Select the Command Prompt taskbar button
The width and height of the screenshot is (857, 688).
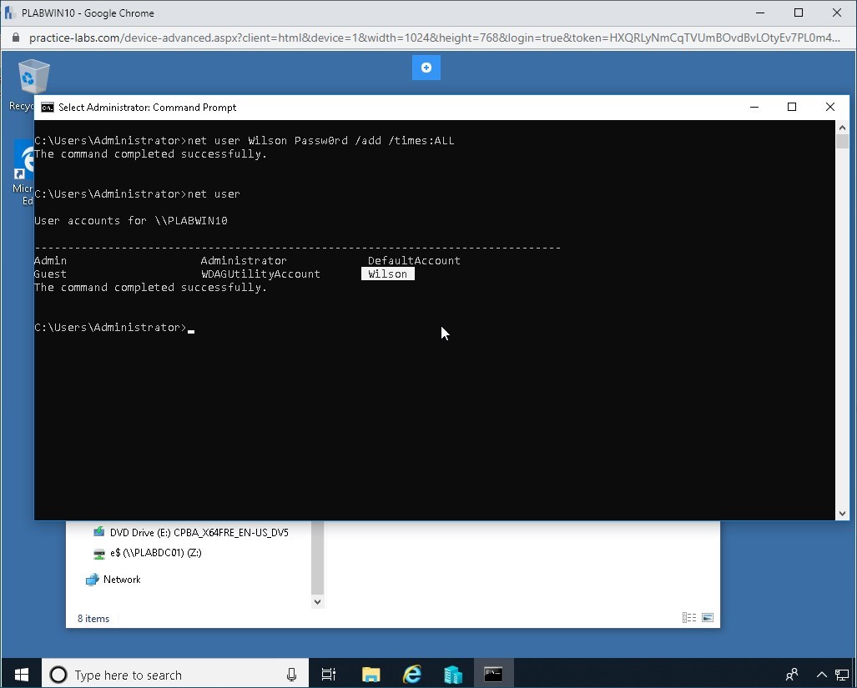493,675
